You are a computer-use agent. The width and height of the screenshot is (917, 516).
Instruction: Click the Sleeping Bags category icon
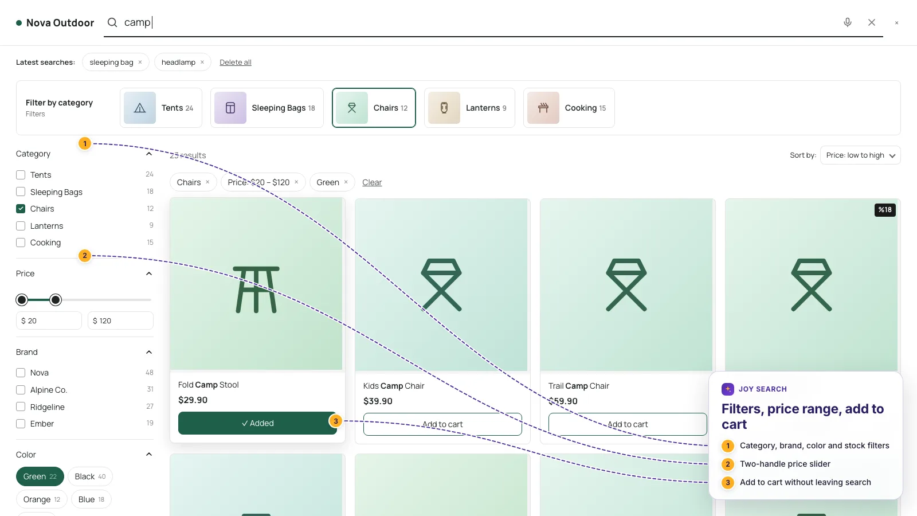coord(230,108)
